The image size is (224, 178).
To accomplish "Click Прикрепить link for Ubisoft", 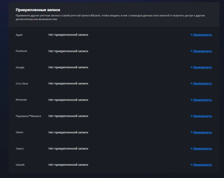I will point(201,165).
